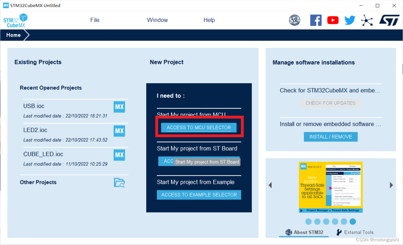Click the 'Existing Projects' heading
403x245 pixels.
coord(38,62)
